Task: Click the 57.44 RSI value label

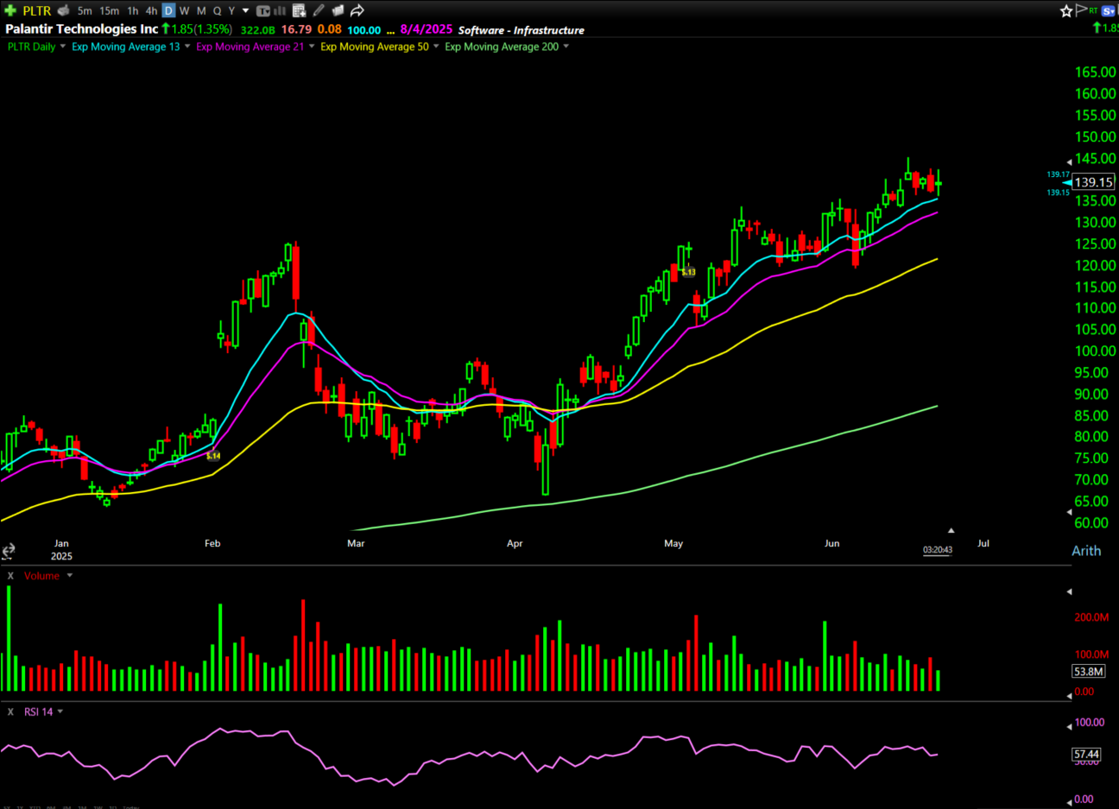Action: (1086, 754)
